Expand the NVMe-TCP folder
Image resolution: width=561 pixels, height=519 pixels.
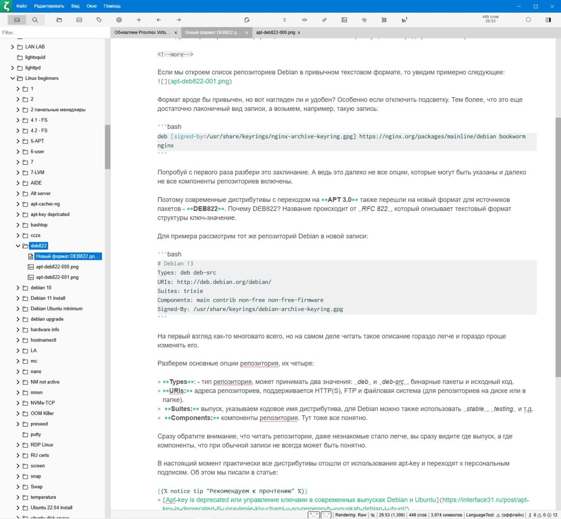point(18,403)
